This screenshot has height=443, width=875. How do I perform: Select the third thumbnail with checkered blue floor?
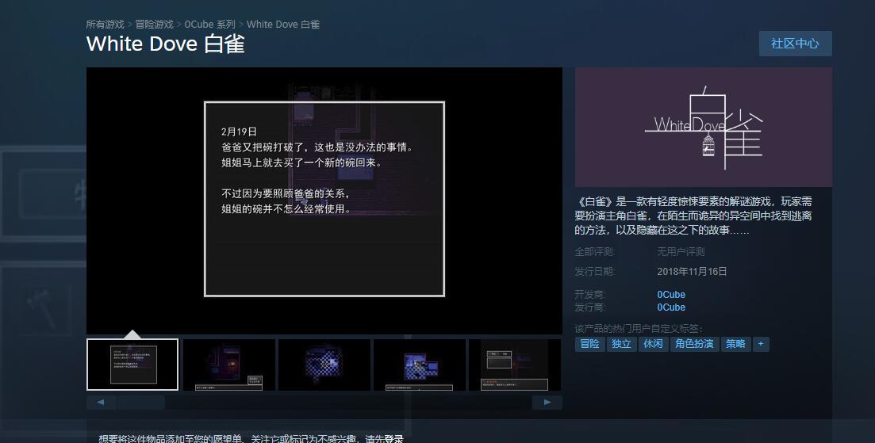(x=324, y=365)
